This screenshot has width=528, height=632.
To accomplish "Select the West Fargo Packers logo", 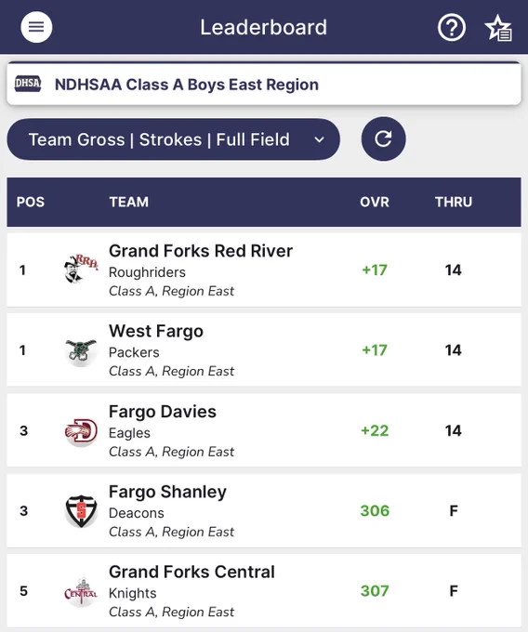I will click(x=81, y=349).
